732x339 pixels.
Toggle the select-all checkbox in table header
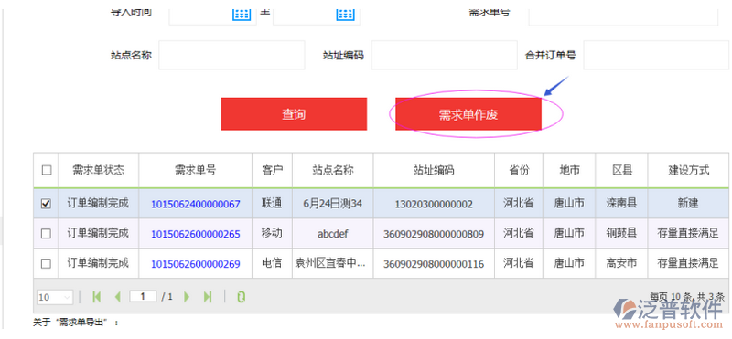47,170
